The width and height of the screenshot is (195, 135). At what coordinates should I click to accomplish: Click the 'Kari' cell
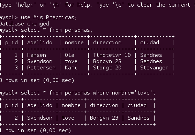(x=71, y=68)
